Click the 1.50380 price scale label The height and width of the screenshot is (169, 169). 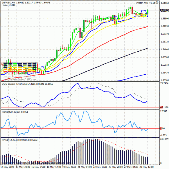[x=165, y=80]
